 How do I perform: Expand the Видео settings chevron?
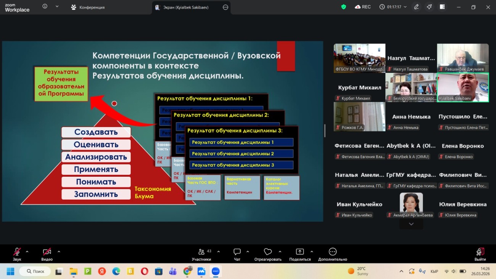59,252
